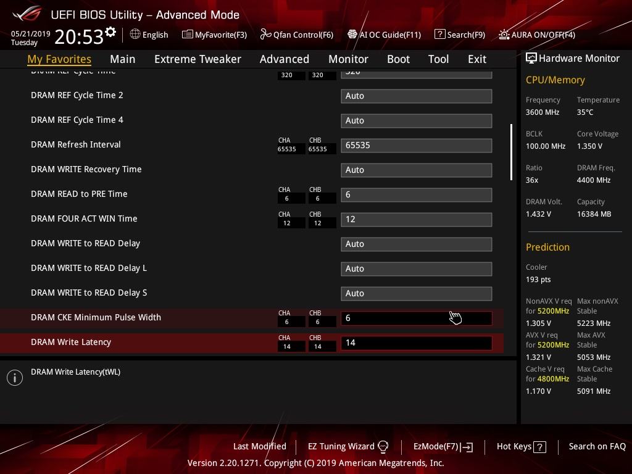
Task: Click CHA value 65535 for Refresh Interval
Action: point(287,149)
